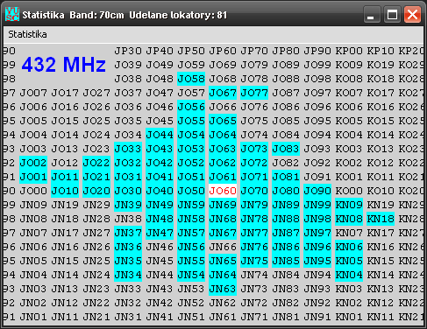427x329 pixels.
Task: Click the KN04 highlighted cell
Action: point(349,275)
